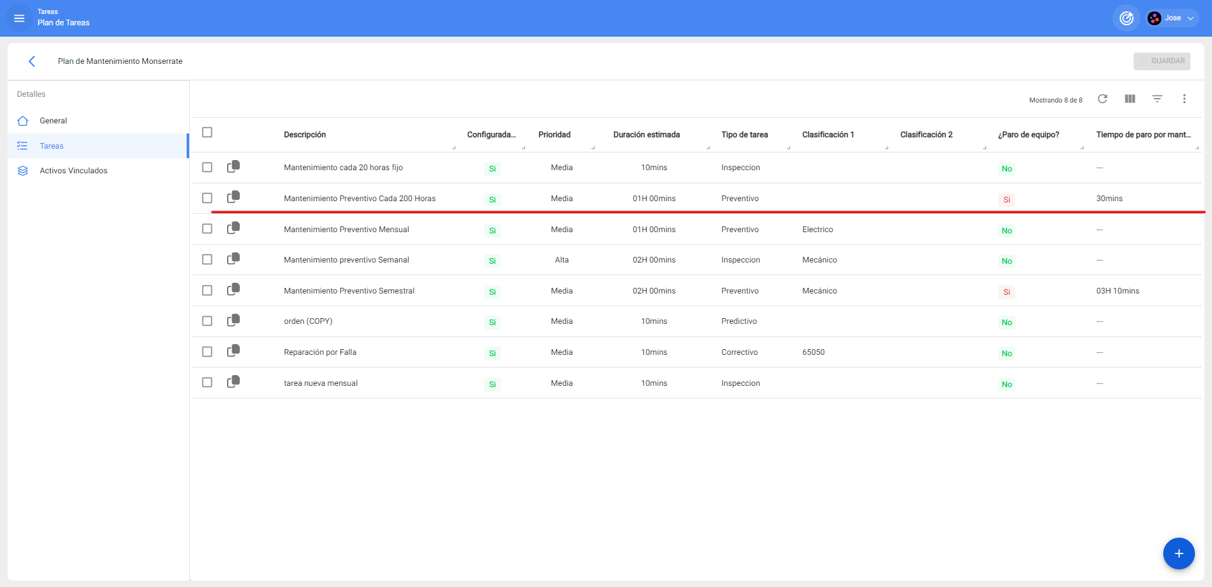Duplicate the Reparación por Falla task
The height and width of the screenshot is (587, 1212).
[x=233, y=351]
